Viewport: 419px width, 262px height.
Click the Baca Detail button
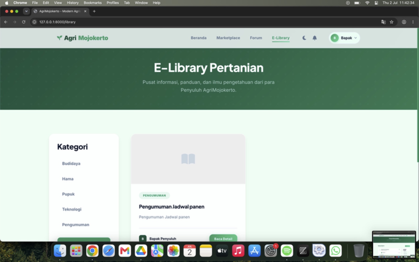pyautogui.click(x=223, y=238)
